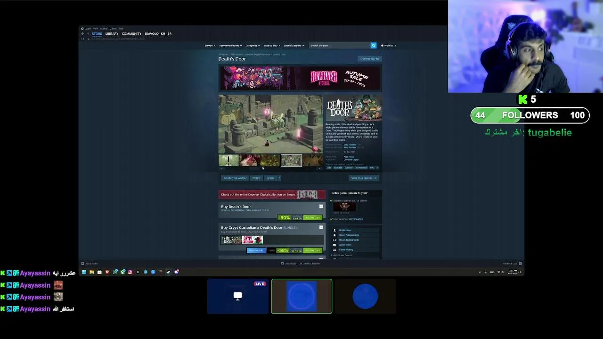The width and height of the screenshot is (603, 339).
Task: Click the store search magnifier icon
Action: coord(374,46)
